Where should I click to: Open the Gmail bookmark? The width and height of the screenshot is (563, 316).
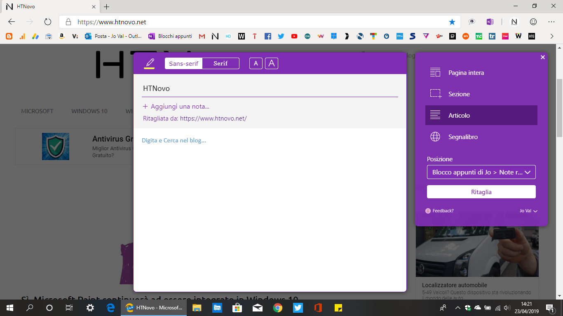pyautogui.click(x=202, y=36)
